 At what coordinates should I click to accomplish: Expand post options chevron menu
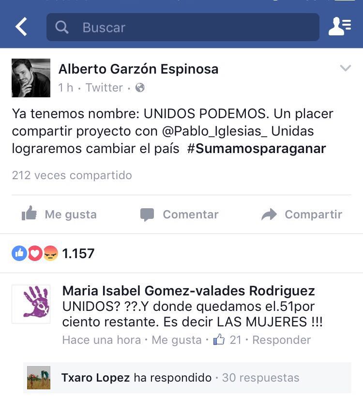tap(346, 68)
